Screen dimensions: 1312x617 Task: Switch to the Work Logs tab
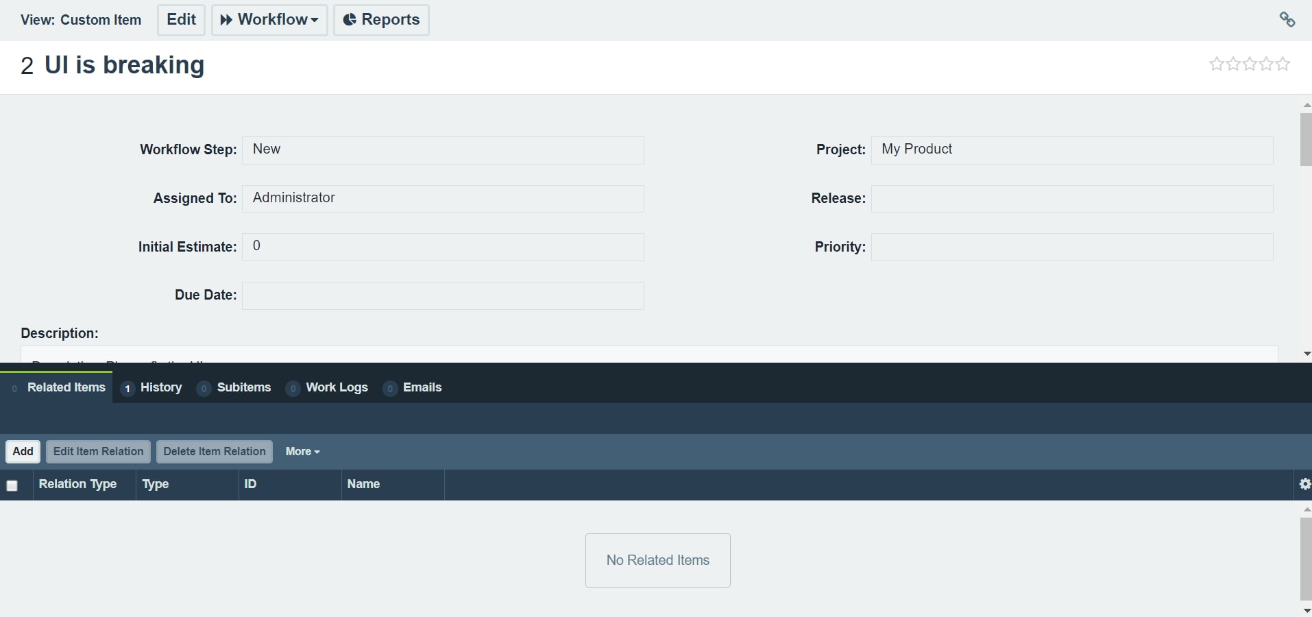[328, 387]
